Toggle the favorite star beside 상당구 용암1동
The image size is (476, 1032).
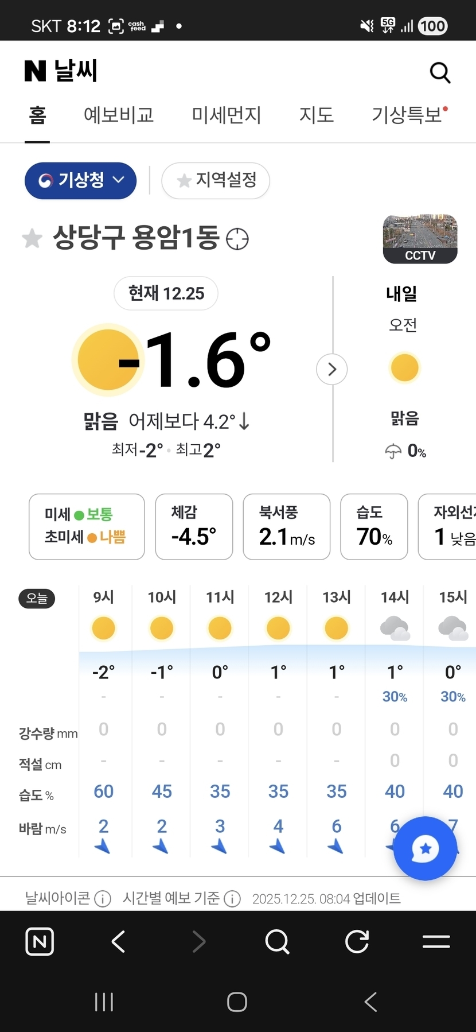click(32, 238)
